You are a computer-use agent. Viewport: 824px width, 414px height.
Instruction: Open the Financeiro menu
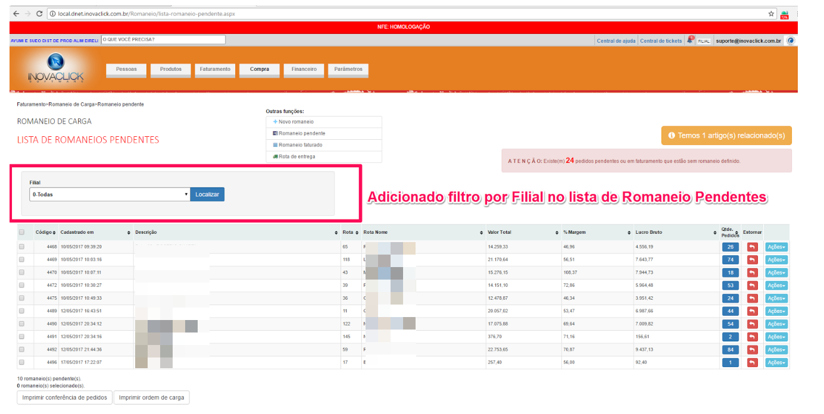pos(304,70)
